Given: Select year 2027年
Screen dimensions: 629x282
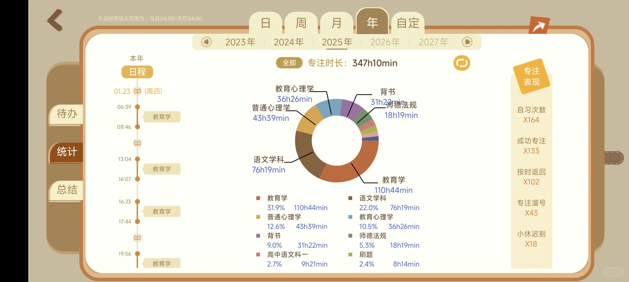Looking at the screenshot, I should 433,42.
